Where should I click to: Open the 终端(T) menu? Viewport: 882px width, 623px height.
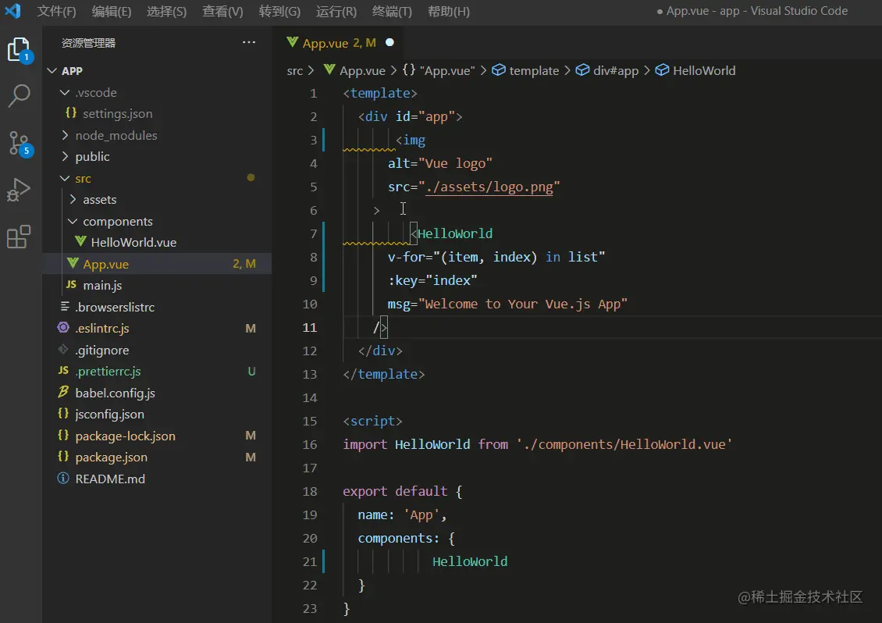pos(392,11)
